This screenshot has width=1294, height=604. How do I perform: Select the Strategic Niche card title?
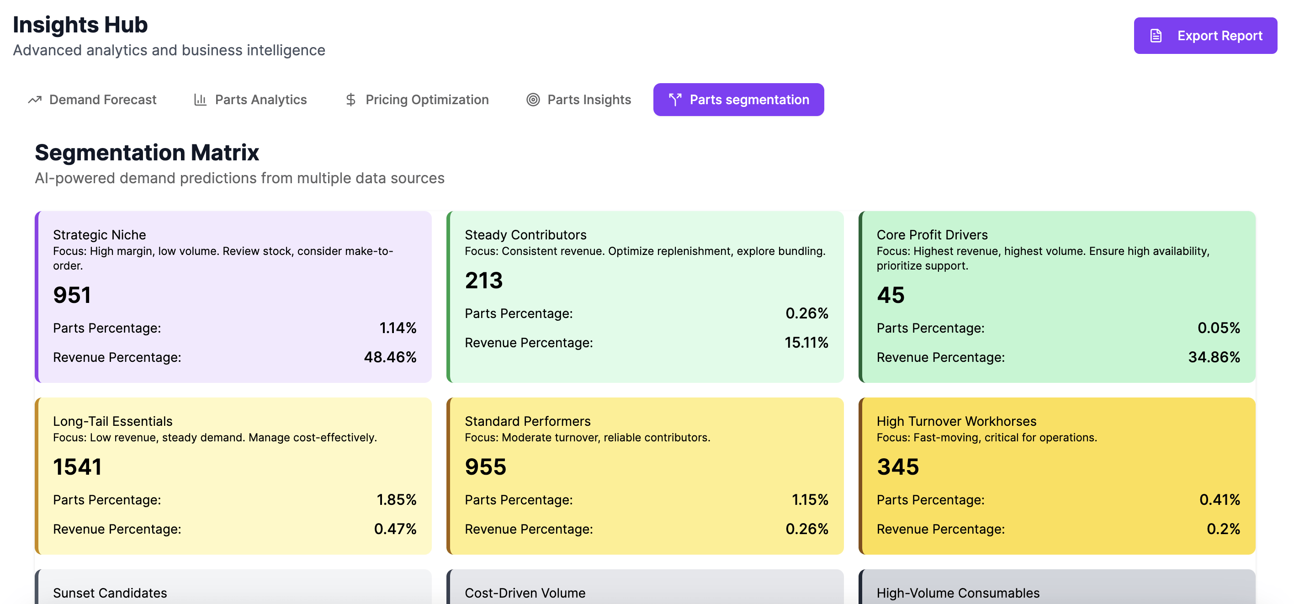click(100, 235)
